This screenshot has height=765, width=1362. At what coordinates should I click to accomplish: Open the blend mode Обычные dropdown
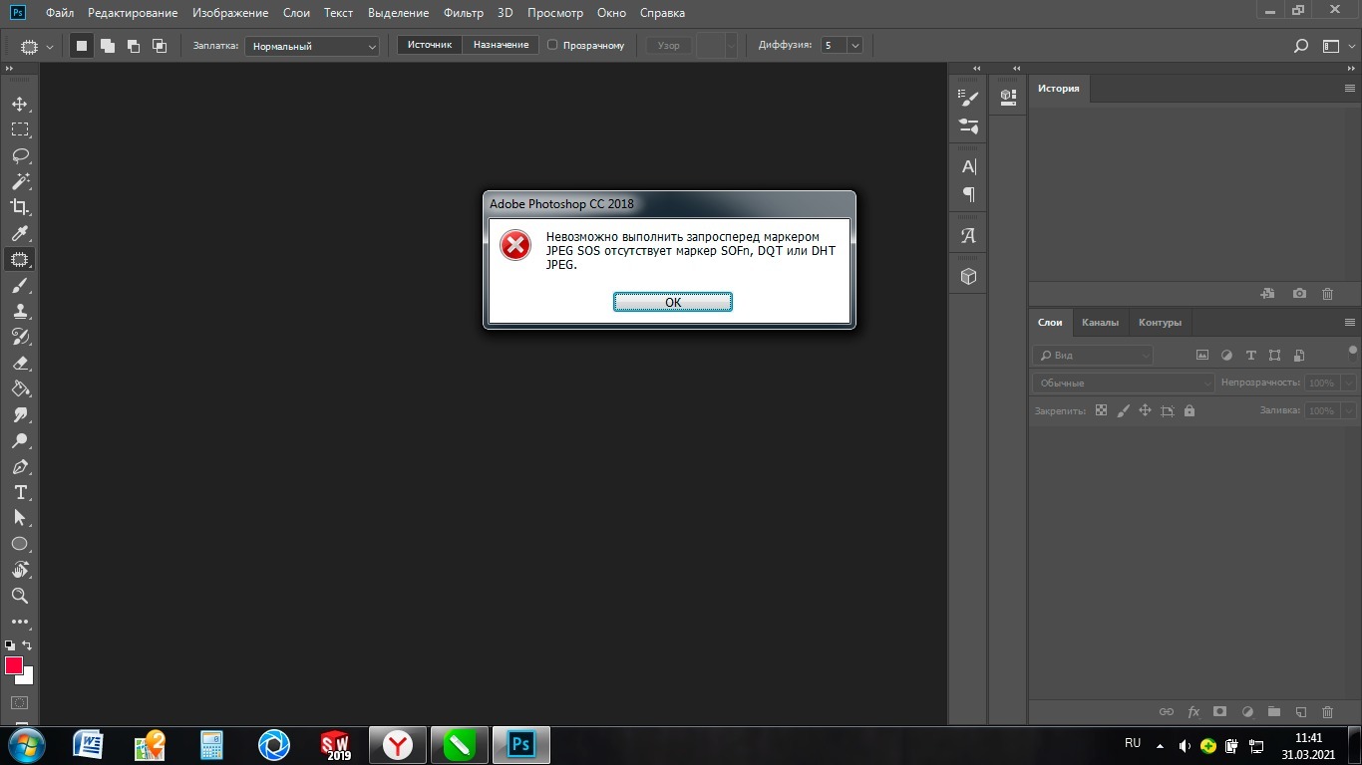pyautogui.click(x=1123, y=382)
